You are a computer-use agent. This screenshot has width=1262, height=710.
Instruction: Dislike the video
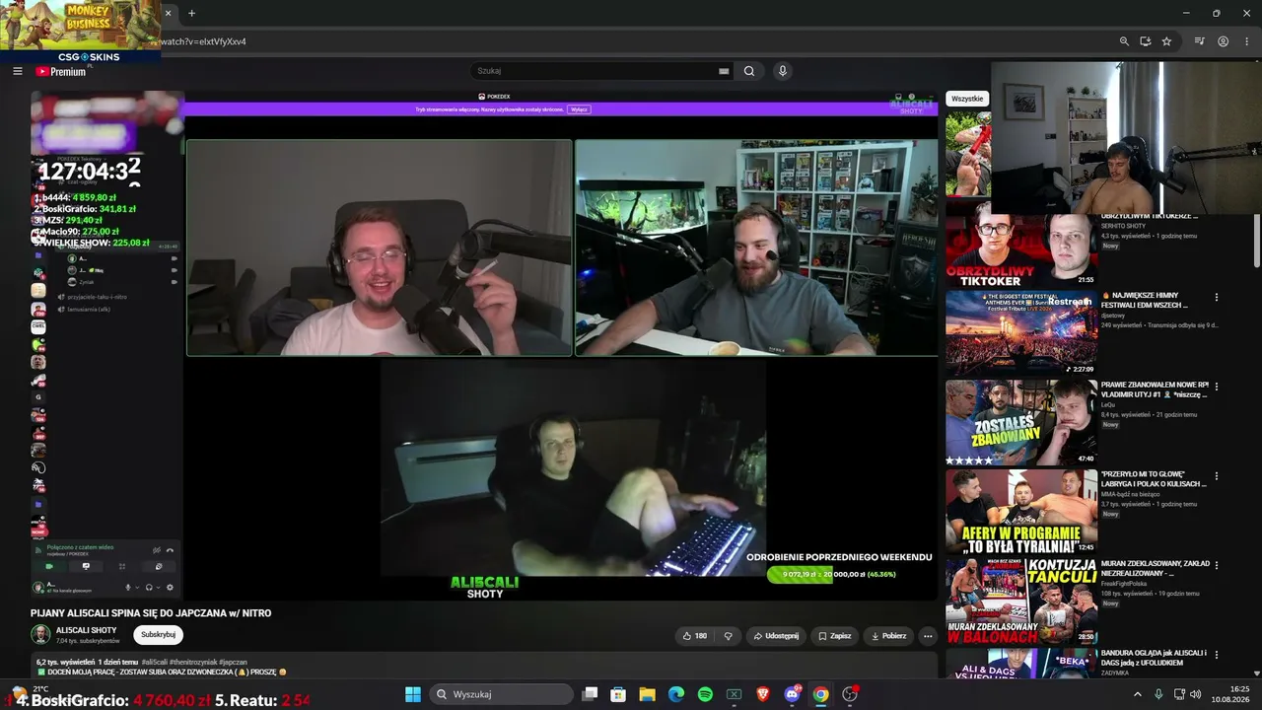(x=729, y=636)
